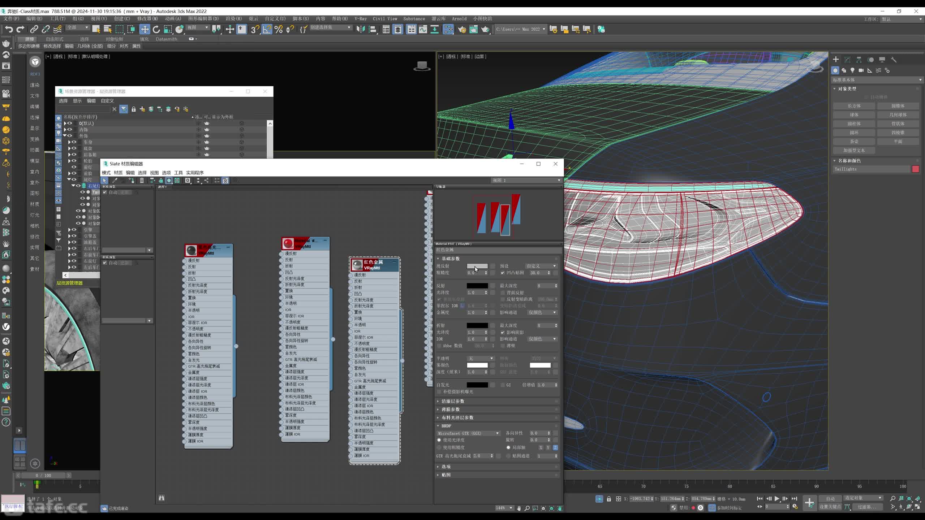Click the binoculars search icon in Slate view
This screenshot has width=925, height=520.
[162, 498]
